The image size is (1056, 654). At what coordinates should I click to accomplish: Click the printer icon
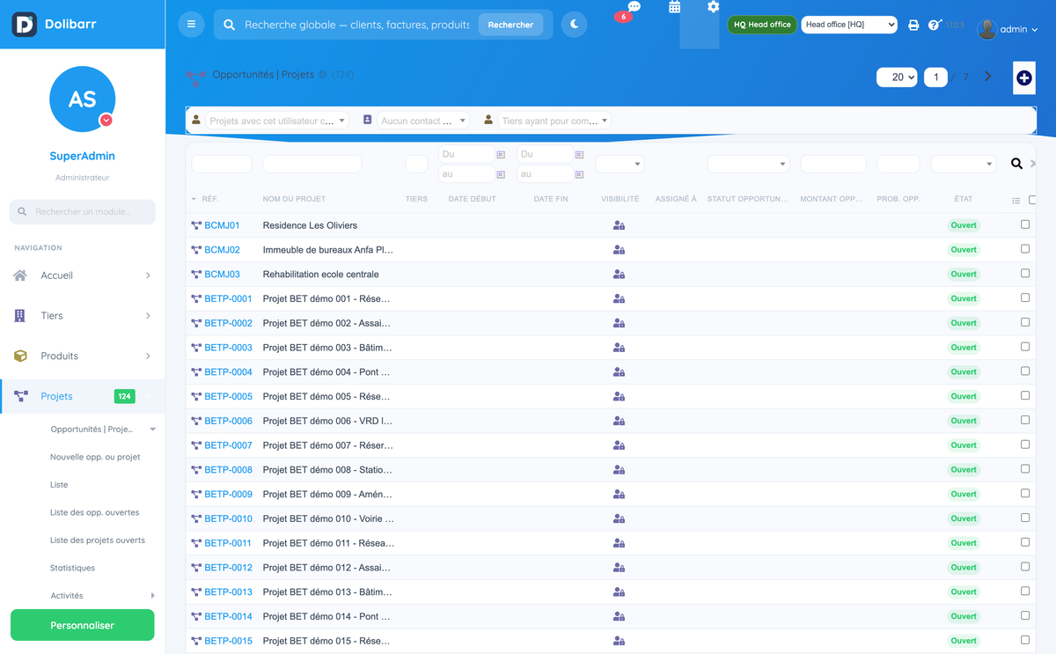913,26
